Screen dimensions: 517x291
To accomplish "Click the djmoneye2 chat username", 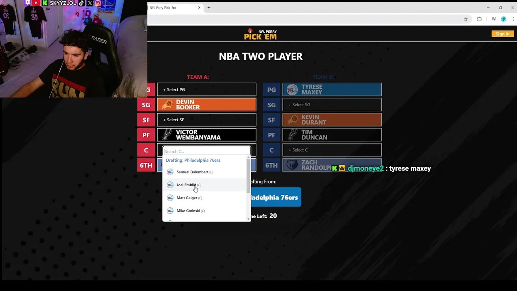I will 366,168.
